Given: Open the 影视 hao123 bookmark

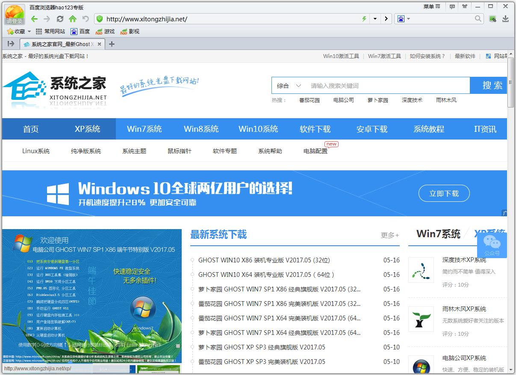Looking at the screenshot, I should (x=130, y=32).
